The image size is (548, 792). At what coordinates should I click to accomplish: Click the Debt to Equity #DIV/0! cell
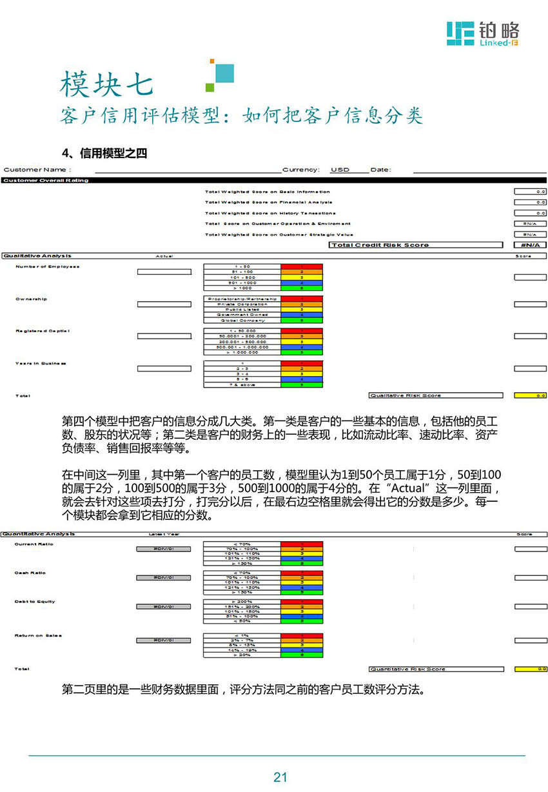[164, 607]
